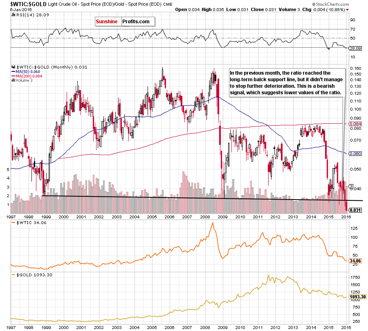Image resolution: width=368 pixels, height=331 pixels.
Task: Click the Chg -0.004 (-10.88%) value
Action: pyautogui.click(x=324, y=10)
